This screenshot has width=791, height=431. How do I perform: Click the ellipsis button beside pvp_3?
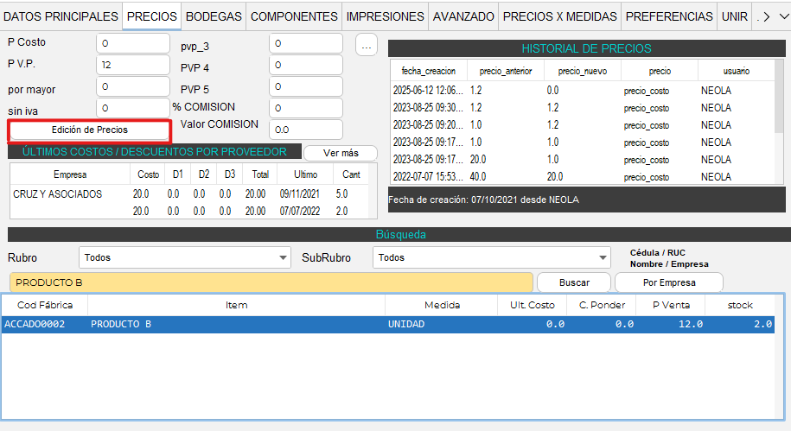click(367, 43)
